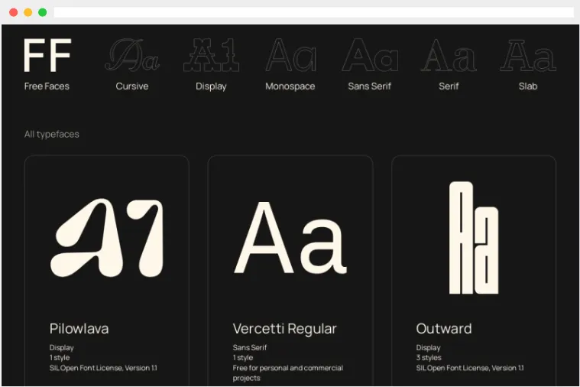The height and width of the screenshot is (387, 580).
Task: Click 'Free for personal and commercial projects' text
Action: (288, 373)
